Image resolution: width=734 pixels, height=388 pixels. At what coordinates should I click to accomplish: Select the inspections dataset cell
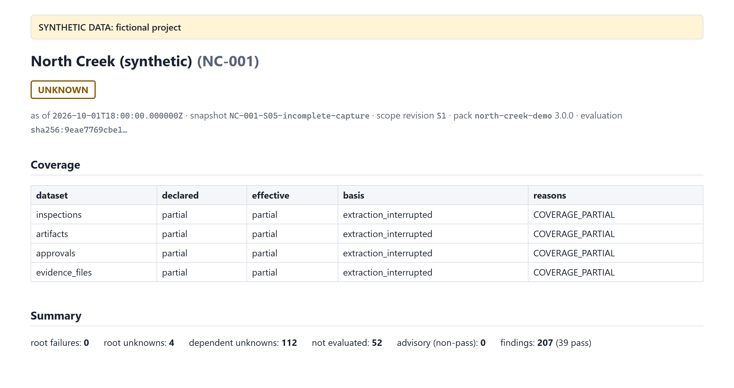point(94,214)
